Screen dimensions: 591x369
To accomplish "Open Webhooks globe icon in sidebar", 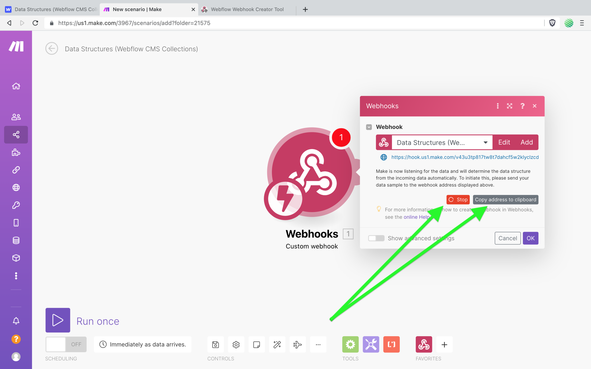I will tap(16, 188).
